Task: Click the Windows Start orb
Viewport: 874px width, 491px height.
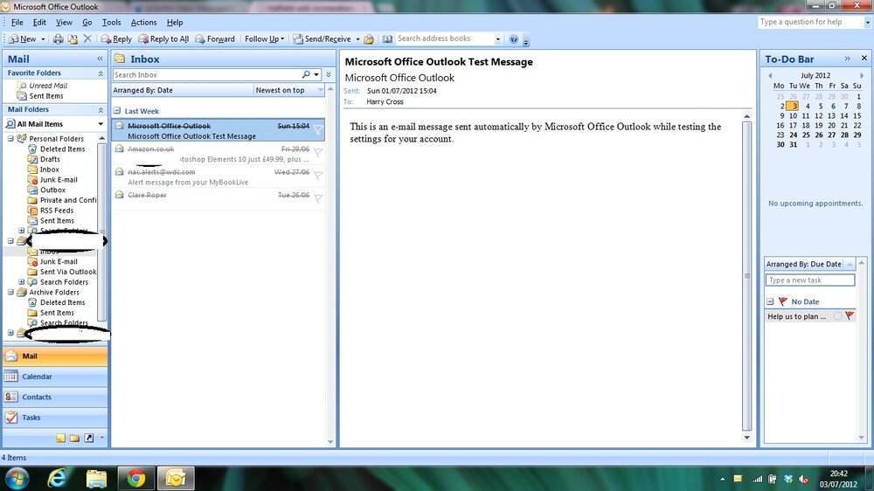Action: pos(17,478)
